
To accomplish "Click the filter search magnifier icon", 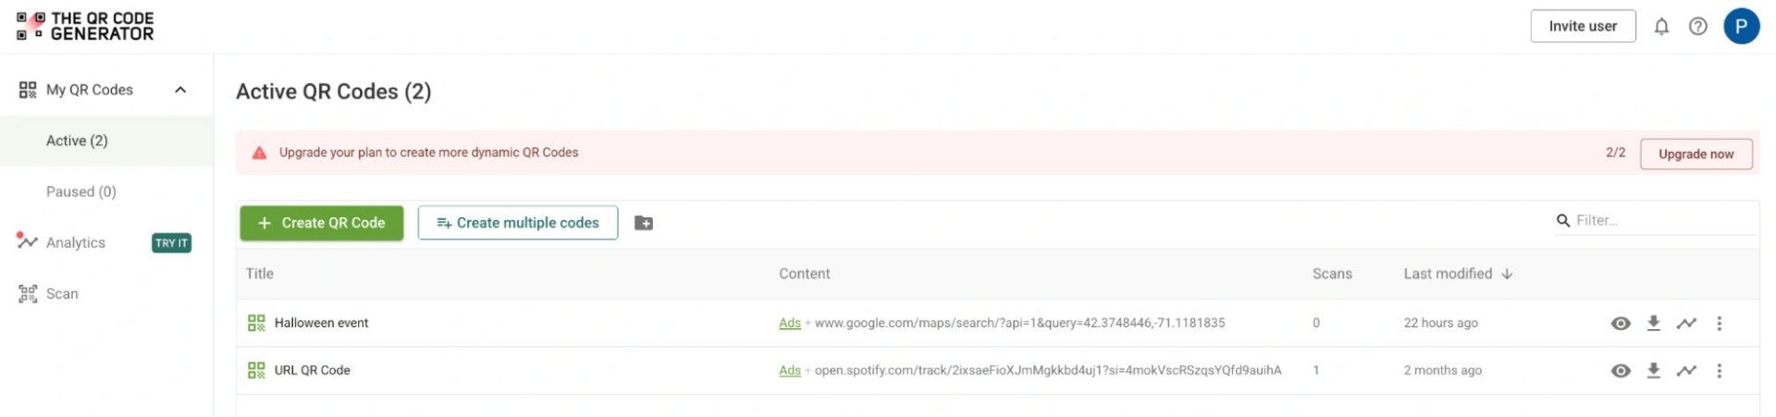I will click(x=1563, y=220).
